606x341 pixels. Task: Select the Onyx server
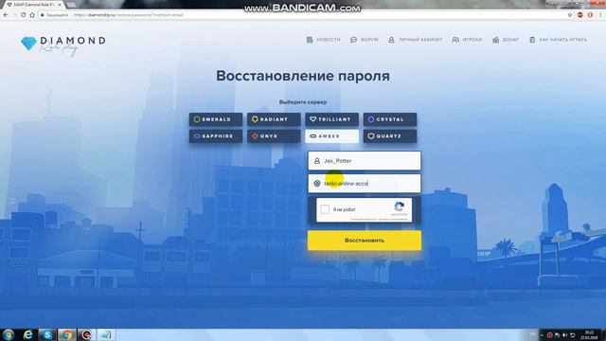pos(274,136)
